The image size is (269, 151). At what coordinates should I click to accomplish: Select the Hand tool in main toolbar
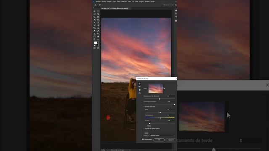coord(98,36)
